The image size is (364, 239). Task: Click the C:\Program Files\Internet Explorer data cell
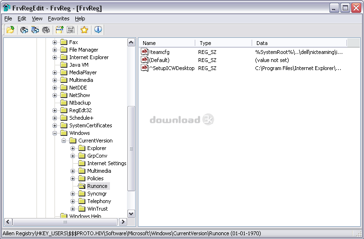(298, 68)
